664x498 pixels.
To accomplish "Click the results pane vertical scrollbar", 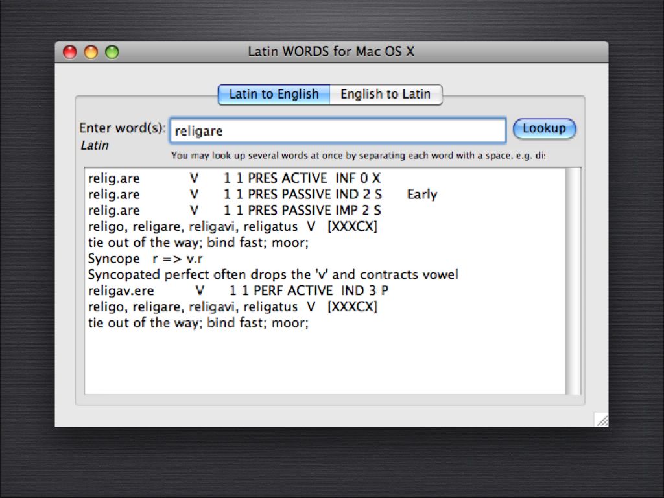I will [x=573, y=281].
